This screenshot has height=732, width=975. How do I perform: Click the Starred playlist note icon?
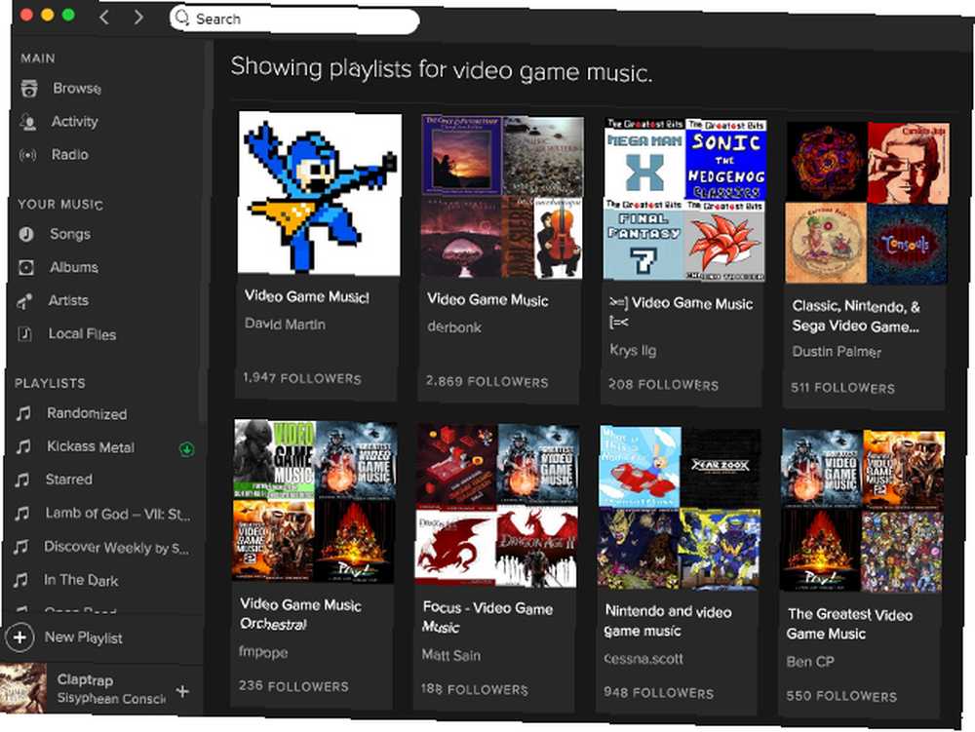click(21, 480)
